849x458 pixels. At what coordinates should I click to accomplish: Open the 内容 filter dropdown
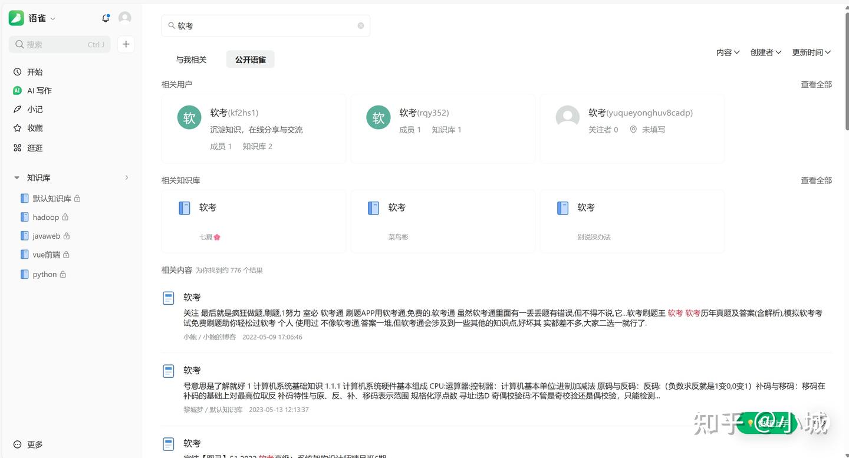728,52
